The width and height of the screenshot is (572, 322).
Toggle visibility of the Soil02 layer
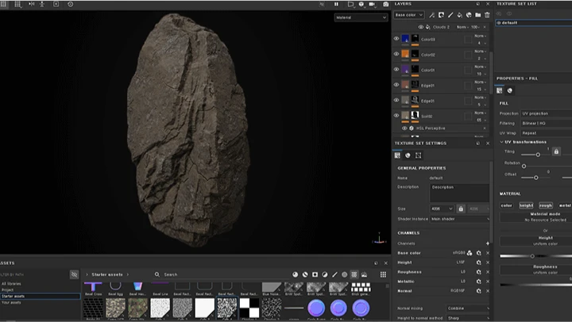click(x=396, y=116)
